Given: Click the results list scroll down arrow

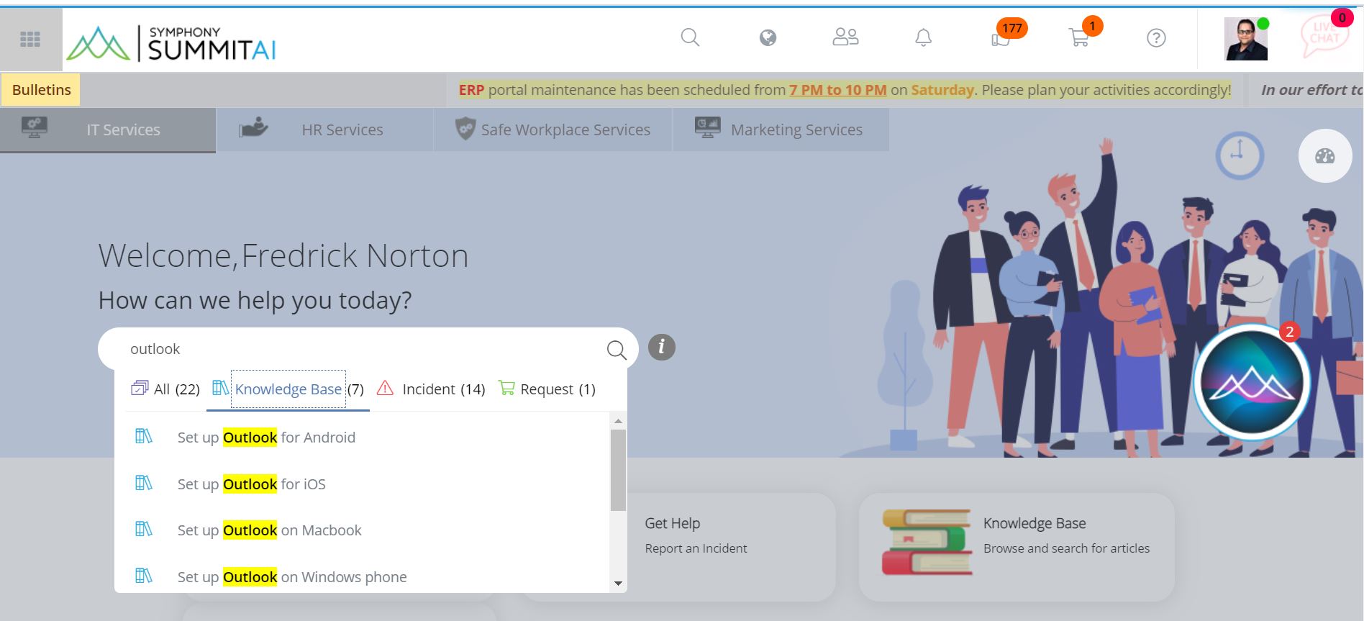Looking at the screenshot, I should click(x=618, y=584).
